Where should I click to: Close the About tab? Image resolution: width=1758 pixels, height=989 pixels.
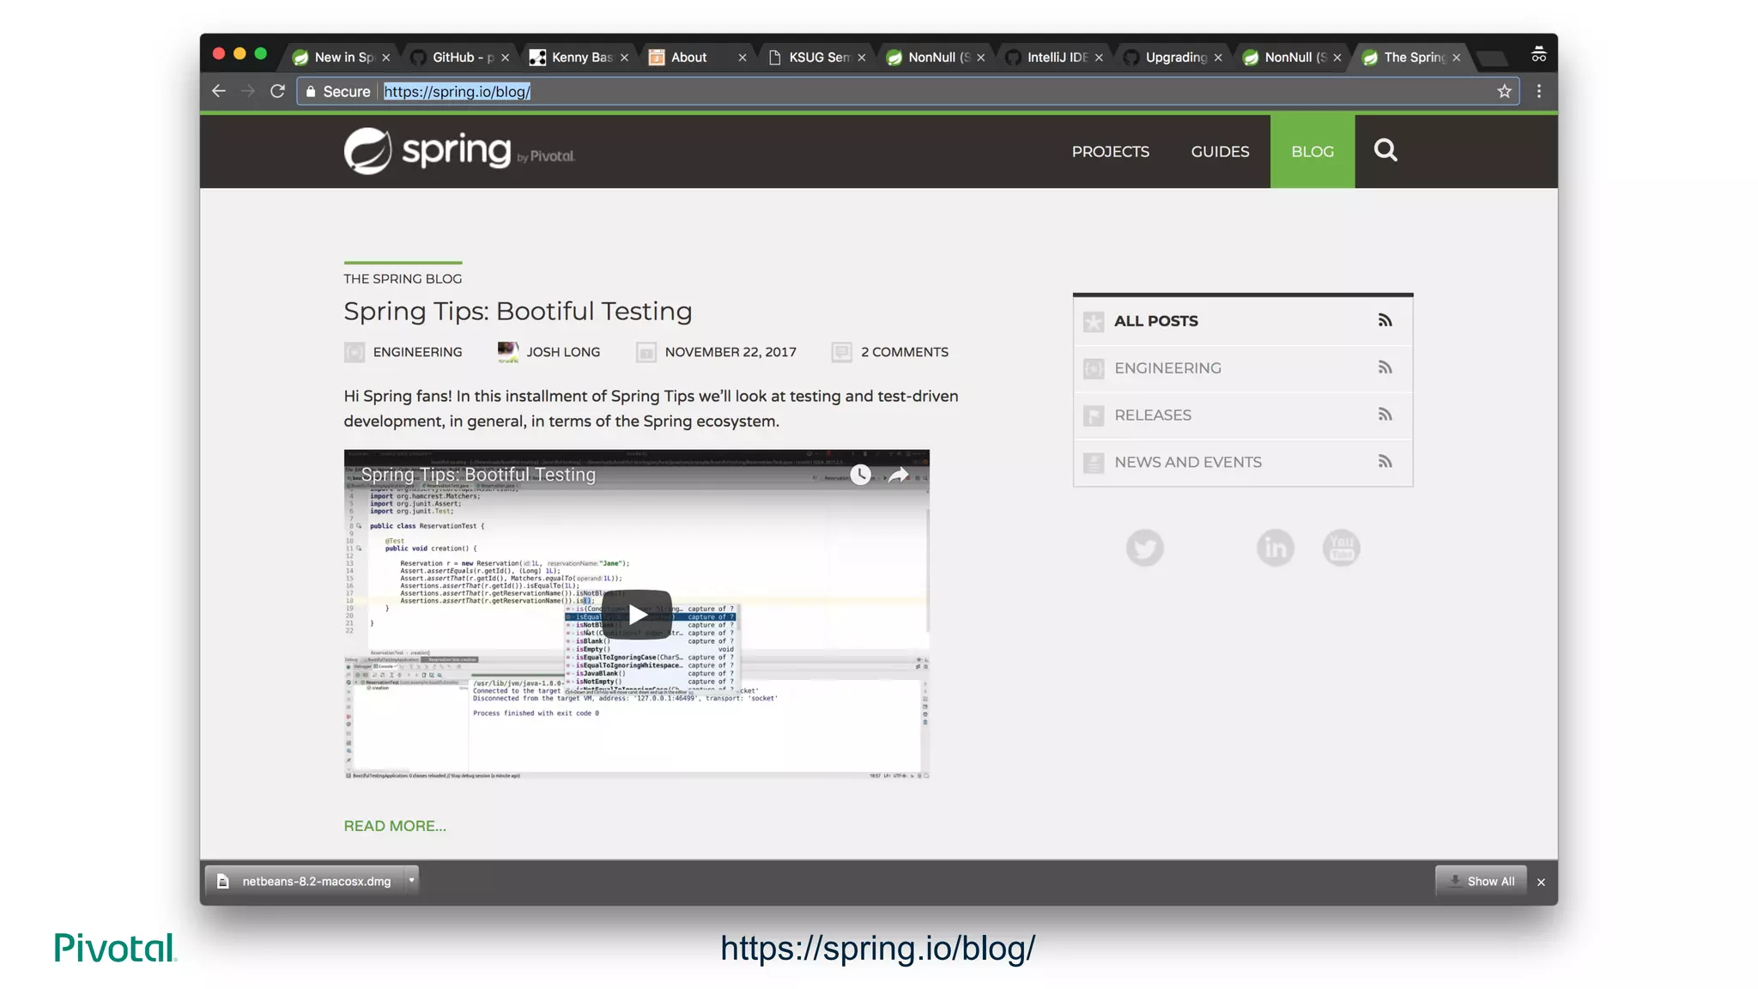click(x=743, y=58)
